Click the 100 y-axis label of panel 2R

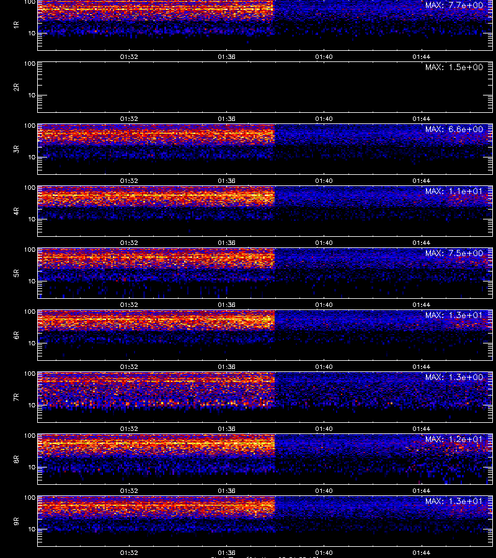pyautogui.click(x=30, y=64)
